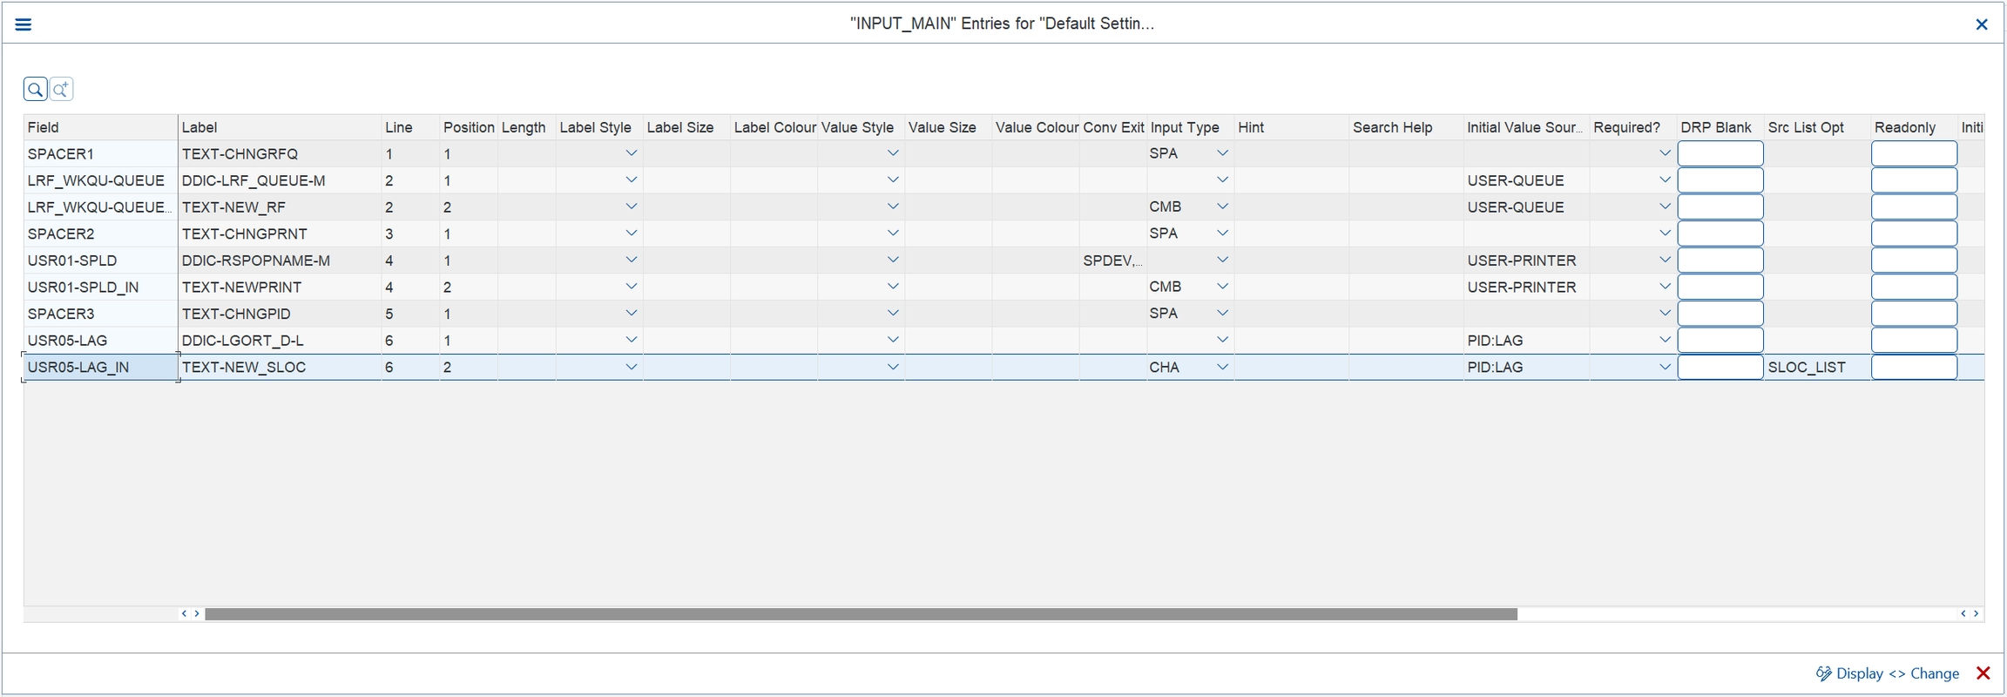The width and height of the screenshot is (2007, 697).
Task: Expand Value Style dropdown for USR05-LAG row
Action: [x=893, y=341]
